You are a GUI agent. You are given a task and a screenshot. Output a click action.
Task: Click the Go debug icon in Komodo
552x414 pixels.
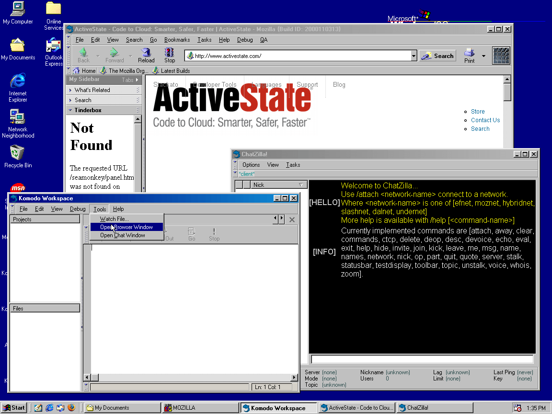192,234
